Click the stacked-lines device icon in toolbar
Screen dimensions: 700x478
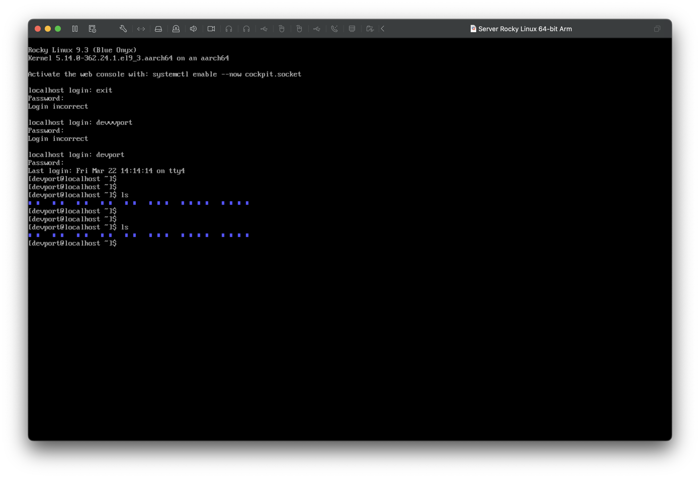pyautogui.click(x=352, y=29)
